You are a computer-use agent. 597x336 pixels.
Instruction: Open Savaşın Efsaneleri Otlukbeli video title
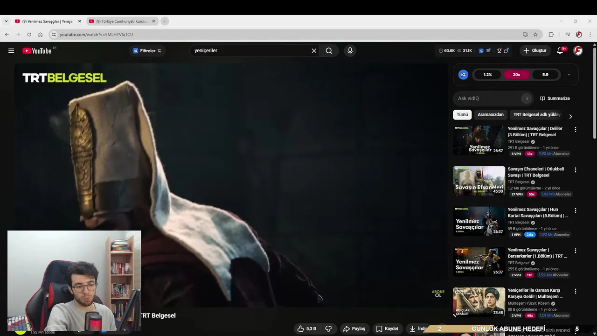[x=536, y=172]
